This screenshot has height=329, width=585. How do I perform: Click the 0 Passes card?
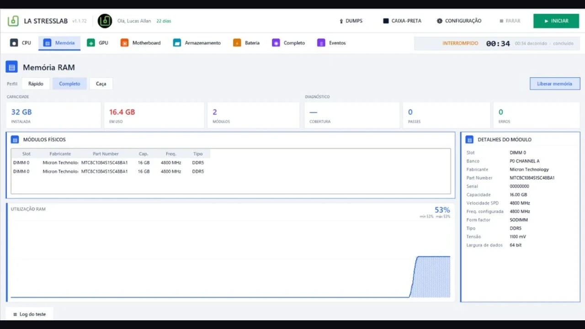point(447,116)
